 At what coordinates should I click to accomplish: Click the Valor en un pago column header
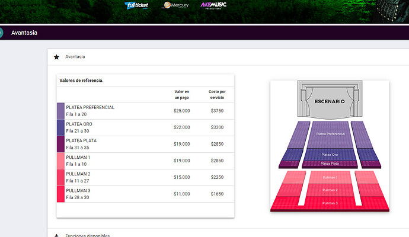click(182, 95)
